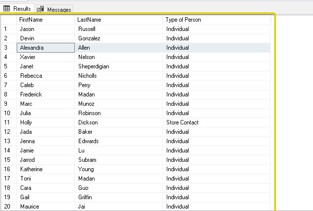Click the top-left select-all grid corner

click(x=9, y=20)
